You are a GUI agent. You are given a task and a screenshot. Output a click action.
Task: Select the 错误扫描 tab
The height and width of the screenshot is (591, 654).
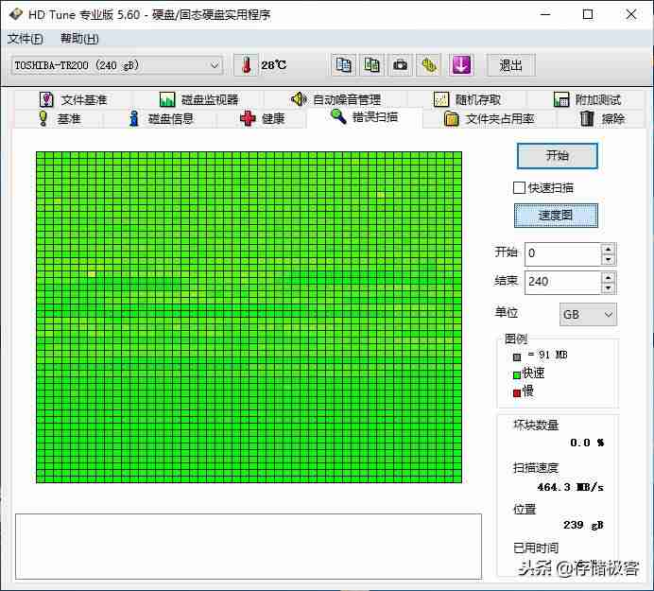[x=364, y=117]
